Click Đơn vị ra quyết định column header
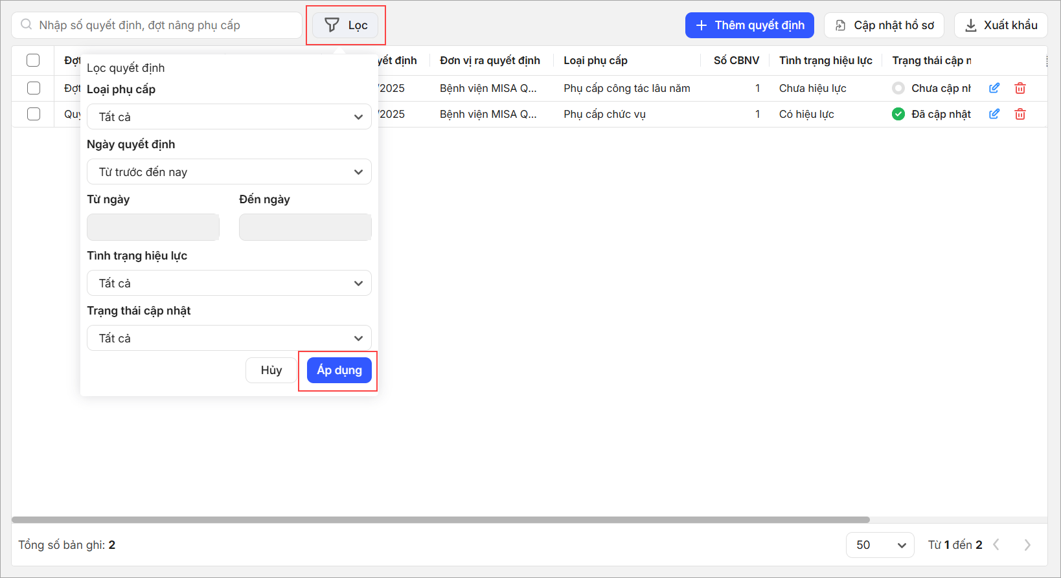1061x578 pixels. 490,60
